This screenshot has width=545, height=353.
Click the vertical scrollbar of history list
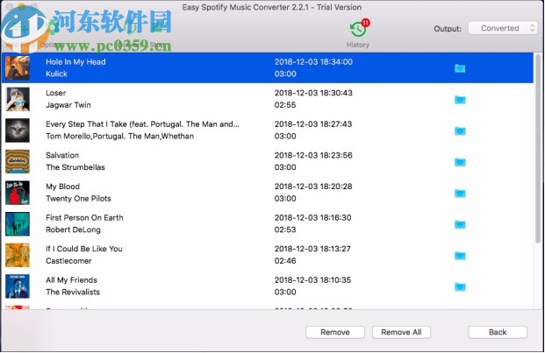click(x=538, y=149)
